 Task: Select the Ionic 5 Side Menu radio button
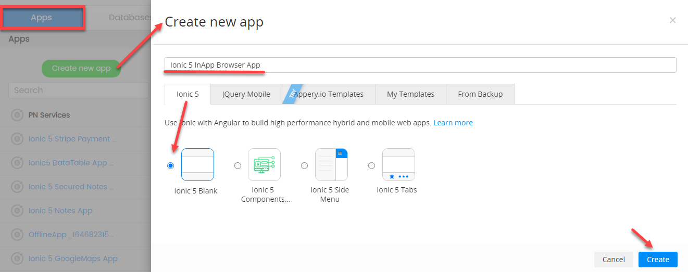click(x=304, y=165)
